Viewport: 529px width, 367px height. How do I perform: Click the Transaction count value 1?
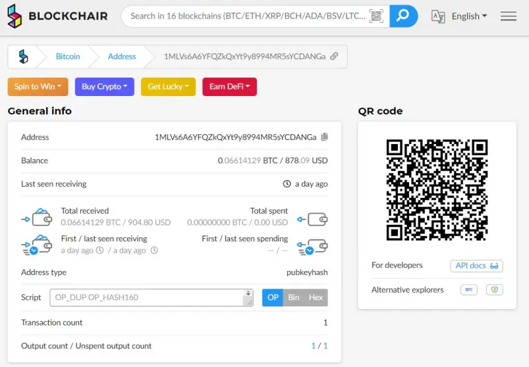pos(325,322)
